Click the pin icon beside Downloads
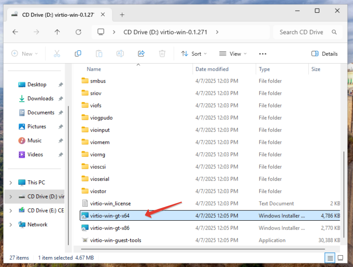The width and height of the screenshot is (353, 267). click(61, 99)
